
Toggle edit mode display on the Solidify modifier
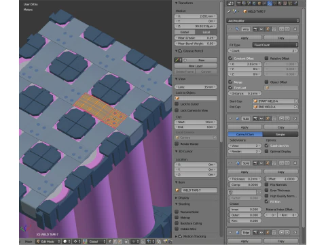pos(268,163)
